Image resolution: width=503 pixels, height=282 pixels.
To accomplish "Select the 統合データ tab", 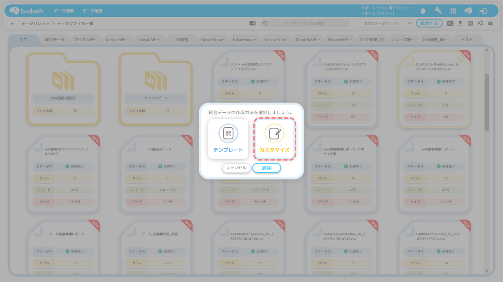I will pyautogui.click(x=55, y=40).
